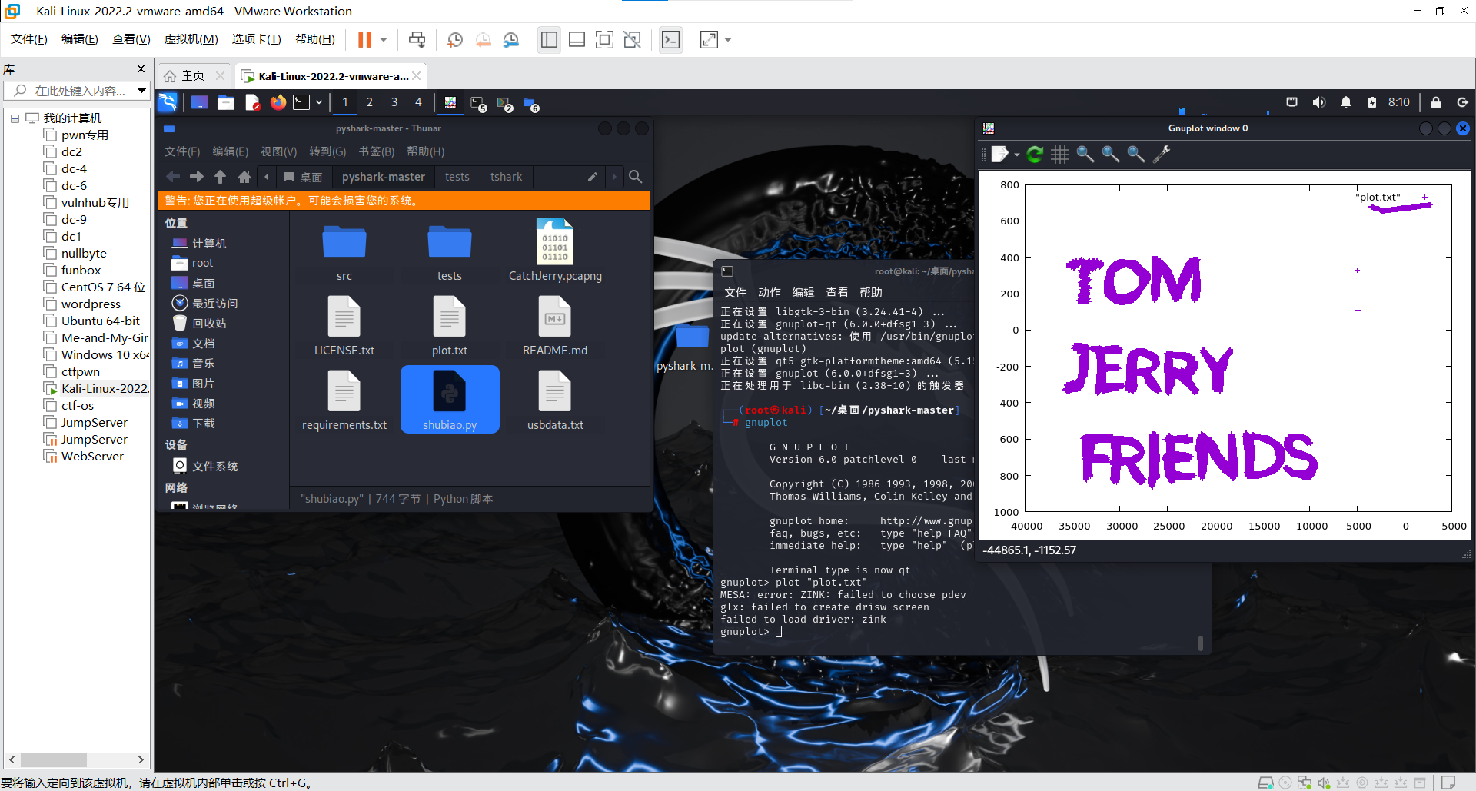Click the send Ctrl+Alt+Del icon in VMware toolbar
1476x791 pixels.
(417, 39)
